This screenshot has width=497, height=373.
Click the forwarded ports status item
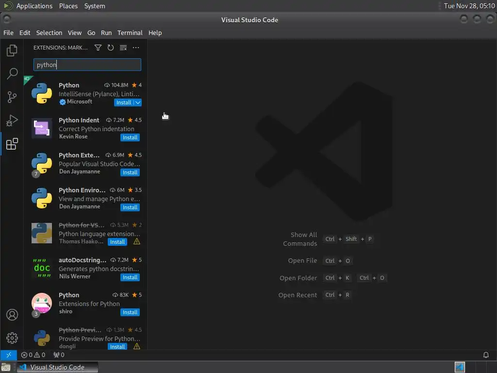point(59,355)
